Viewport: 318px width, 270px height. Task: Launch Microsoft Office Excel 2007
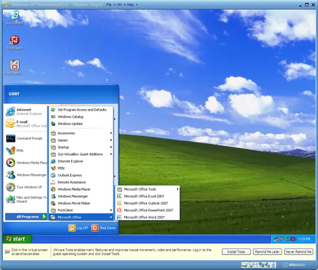coord(147,196)
